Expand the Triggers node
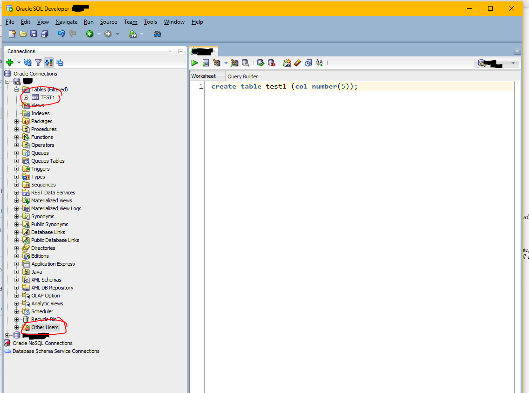 (16, 169)
